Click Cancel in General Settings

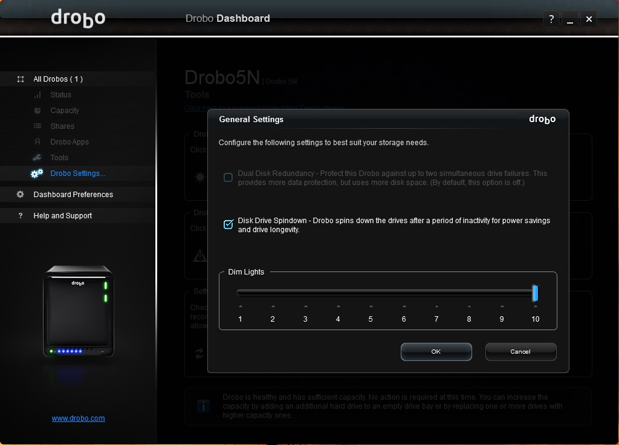pos(520,351)
